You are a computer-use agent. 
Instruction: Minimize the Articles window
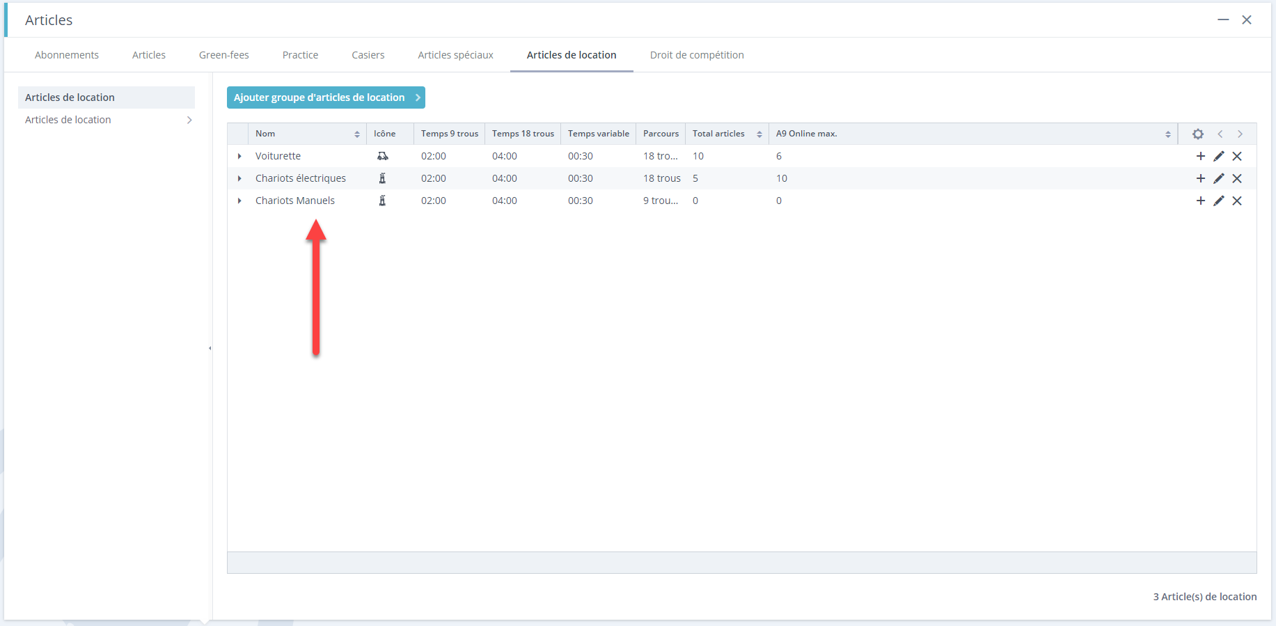click(1223, 20)
